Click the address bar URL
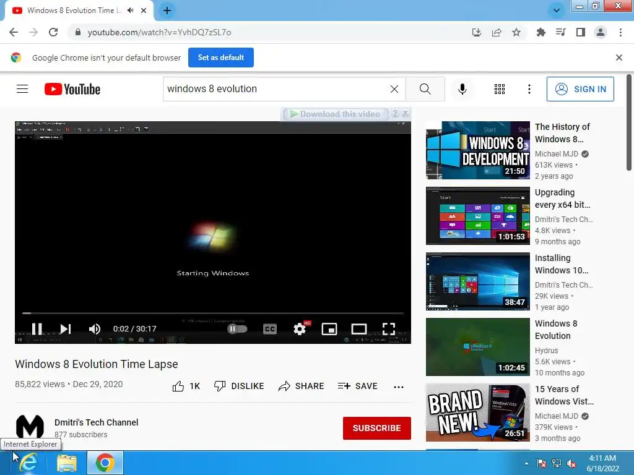Viewport: 634px width, 475px height. coord(159,32)
